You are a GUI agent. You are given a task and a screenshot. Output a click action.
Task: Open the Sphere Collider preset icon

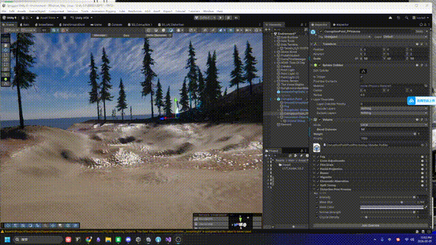tap(422, 65)
